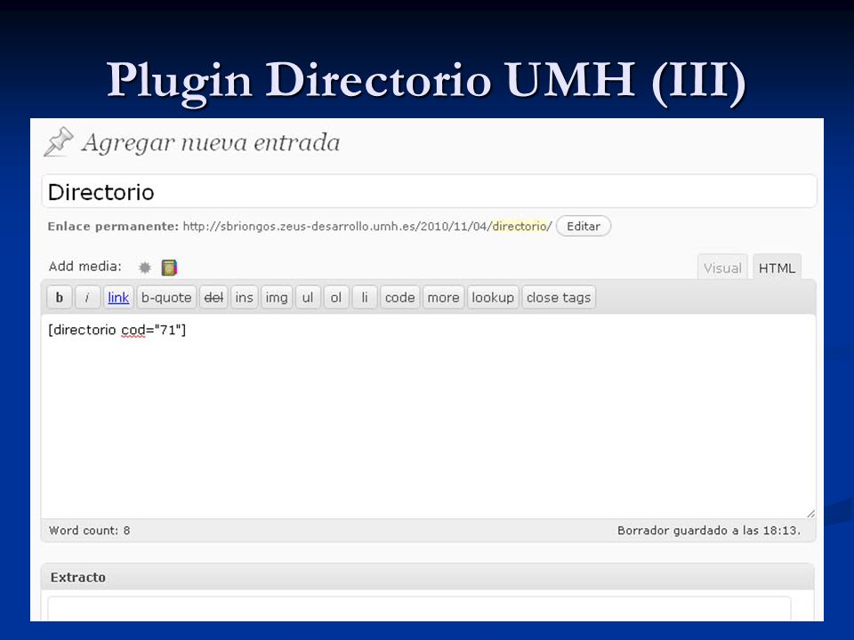This screenshot has height=640, width=854.
Task: Click the pushpin icon next to Agregar nueva entrada
Action: coord(59,142)
